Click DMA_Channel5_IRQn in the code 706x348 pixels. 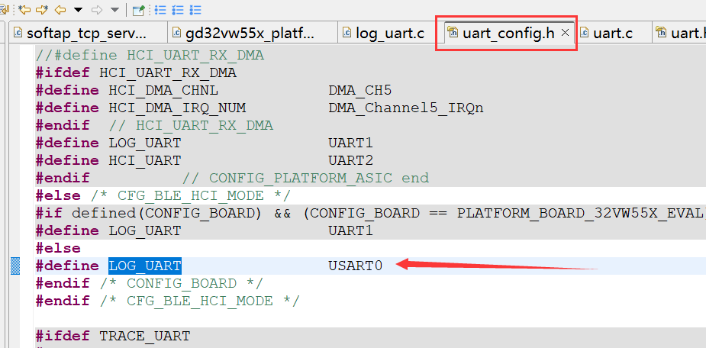pyautogui.click(x=406, y=108)
